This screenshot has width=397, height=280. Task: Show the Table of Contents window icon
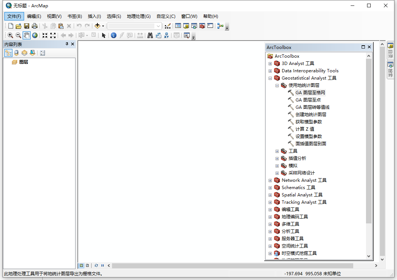178,26
